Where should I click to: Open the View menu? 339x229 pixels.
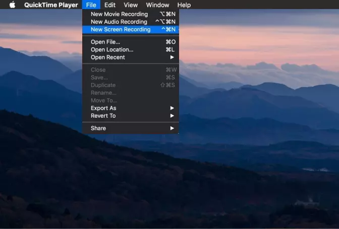(x=131, y=5)
